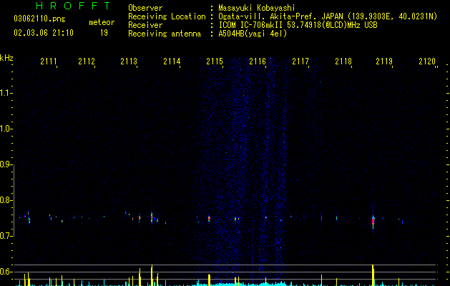
Task: Click the 0.7 kHz frequency label
Action: click(5, 236)
